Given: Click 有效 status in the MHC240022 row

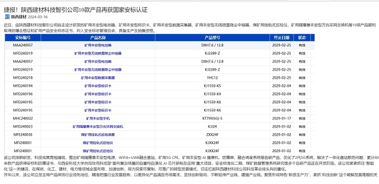Looking at the screenshot, I should coord(302,119).
